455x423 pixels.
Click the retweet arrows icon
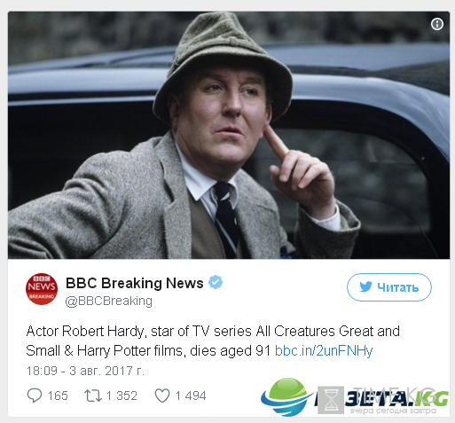coord(93,396)
